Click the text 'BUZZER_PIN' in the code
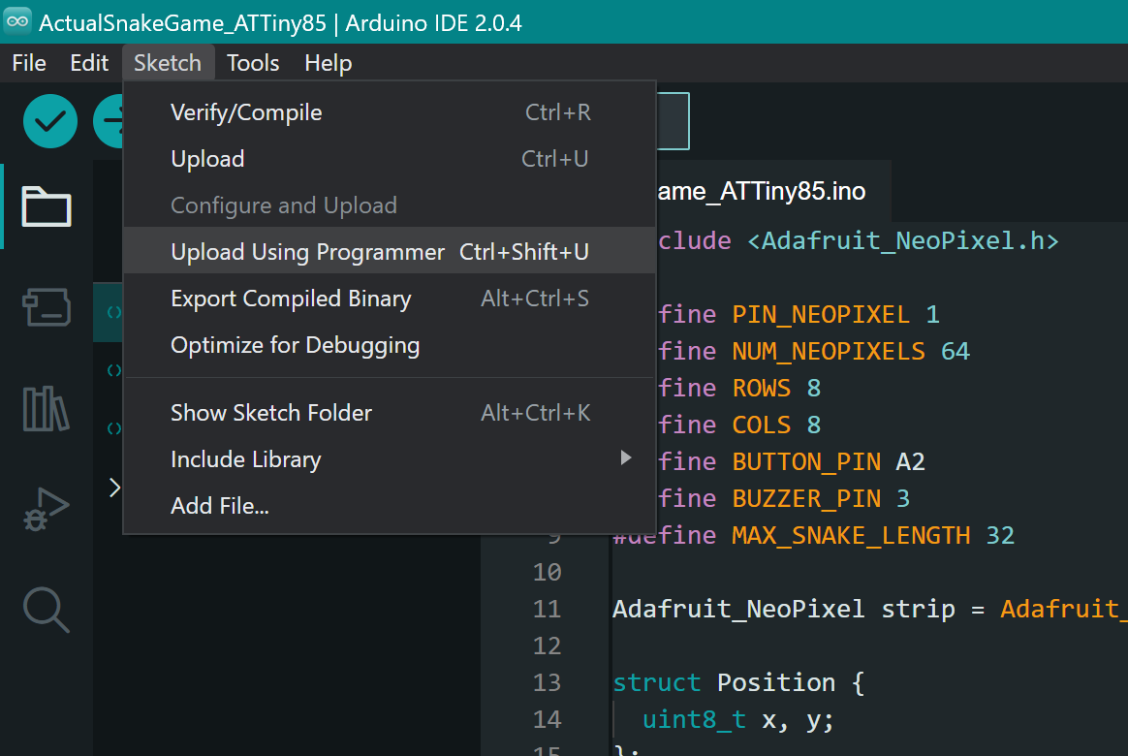 click(x=806, y=498)
